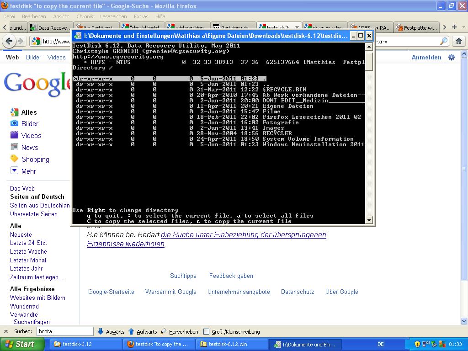
Task: Click the search magnifier in Firefox search box
Action: (444, 41)
